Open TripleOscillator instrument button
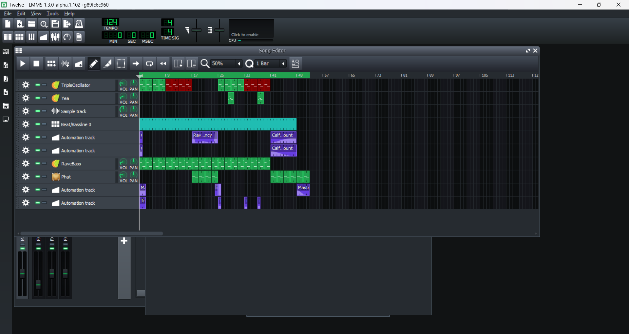This screenshot has width=629, height=334. [x=83, y=85]
